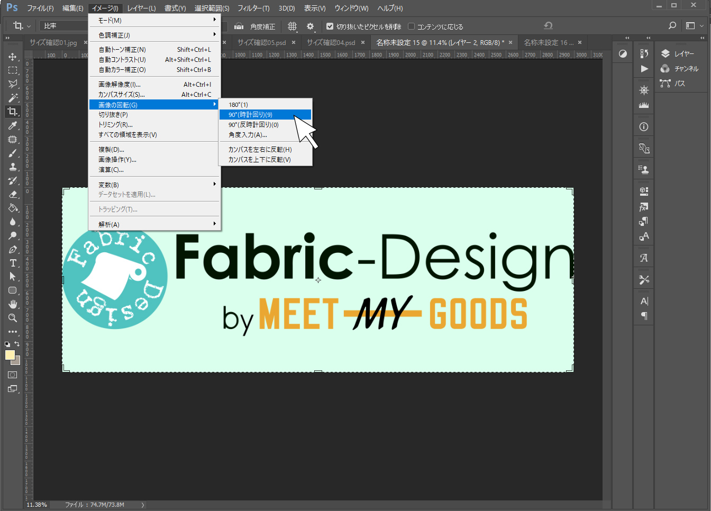Open 角度入力(A)... menu item
Screen dimensions: 711x511
[x=266, y=135]
